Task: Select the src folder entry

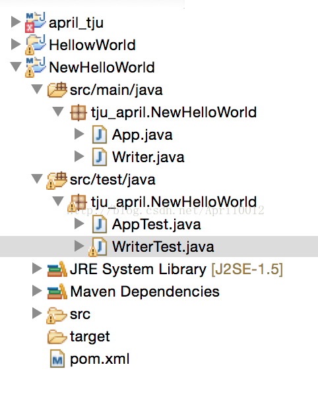Action: click(x=80, y=314)
